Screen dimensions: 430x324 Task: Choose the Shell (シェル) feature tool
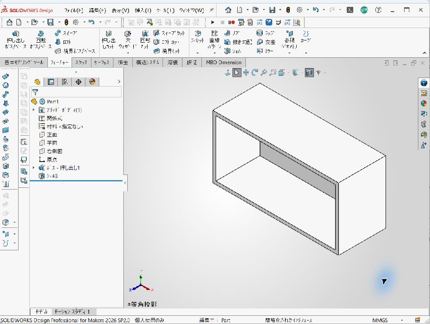pos(233,51)
